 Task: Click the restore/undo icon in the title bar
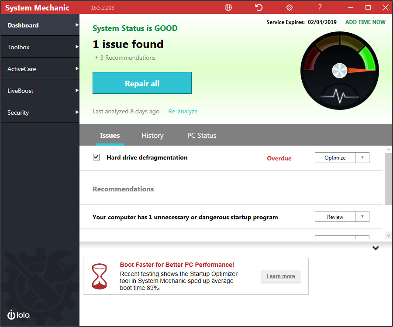tap(259, 7)
